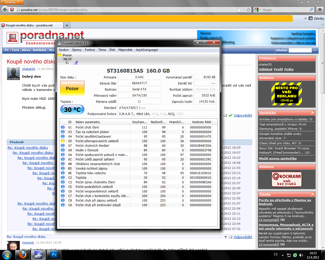Click status orb for row CA
The height and width of the screenshot is (260, 325).
coord(63,205)
